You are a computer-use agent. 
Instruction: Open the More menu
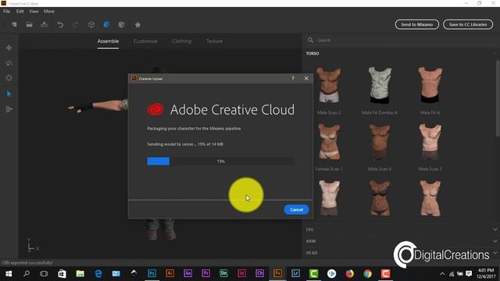tap(49, 11)
